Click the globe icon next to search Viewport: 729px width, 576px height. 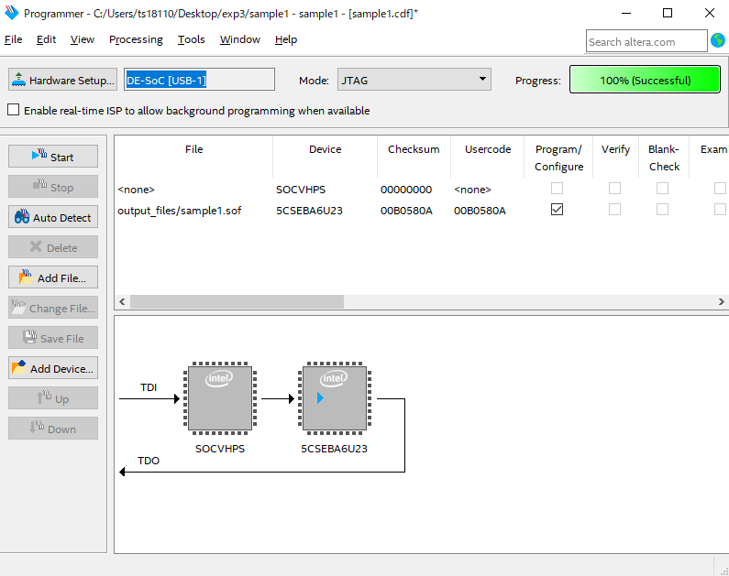[x=718, y=41]
